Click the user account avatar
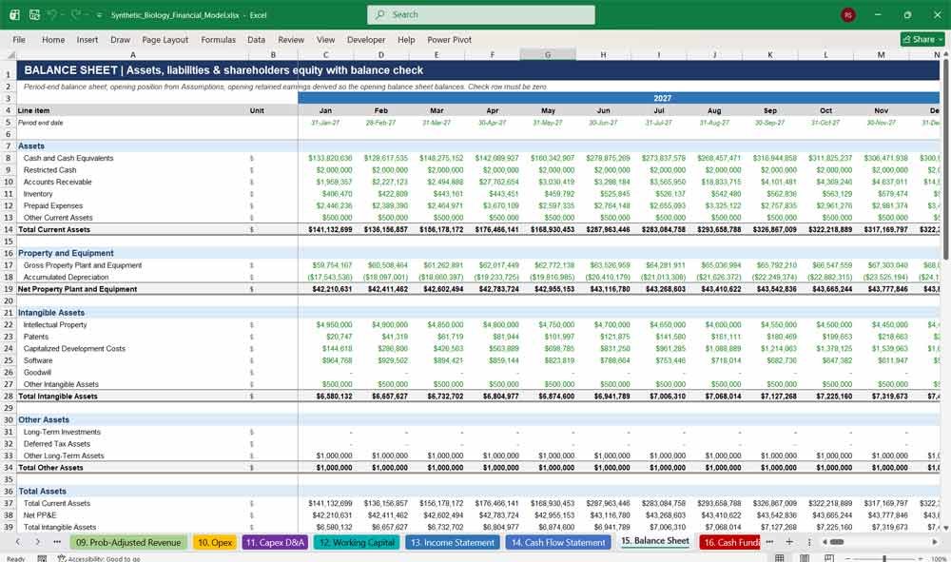This screenshot has height=562, width=951. tap(848, 14)
